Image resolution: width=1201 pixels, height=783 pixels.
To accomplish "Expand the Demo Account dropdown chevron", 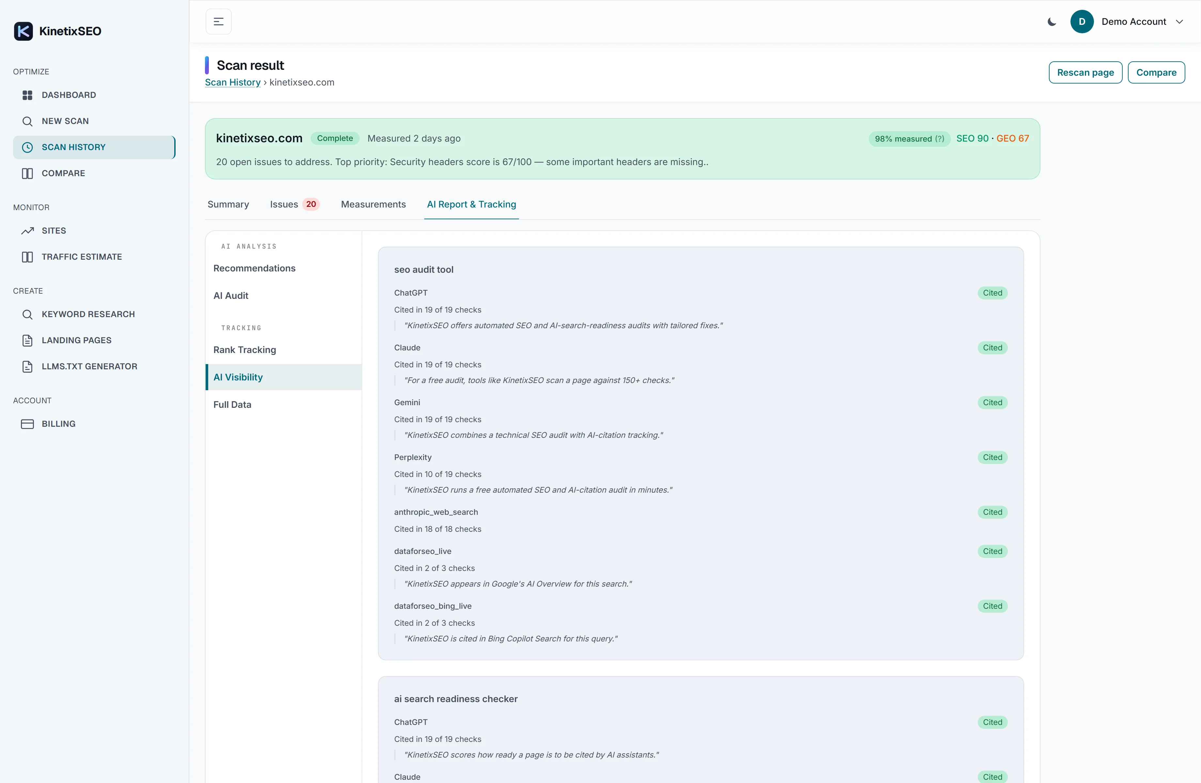I will [x=1179, y=22].
